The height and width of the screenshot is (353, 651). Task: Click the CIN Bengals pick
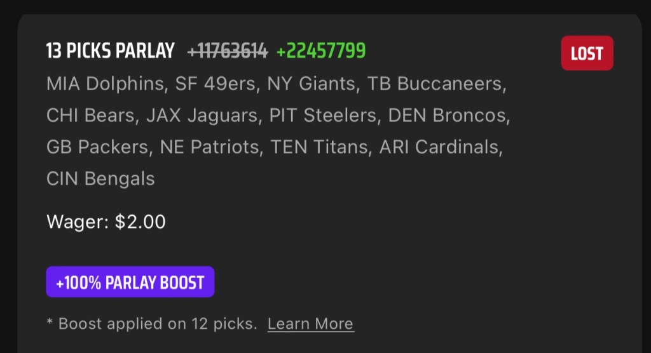(x=100, y=179)
